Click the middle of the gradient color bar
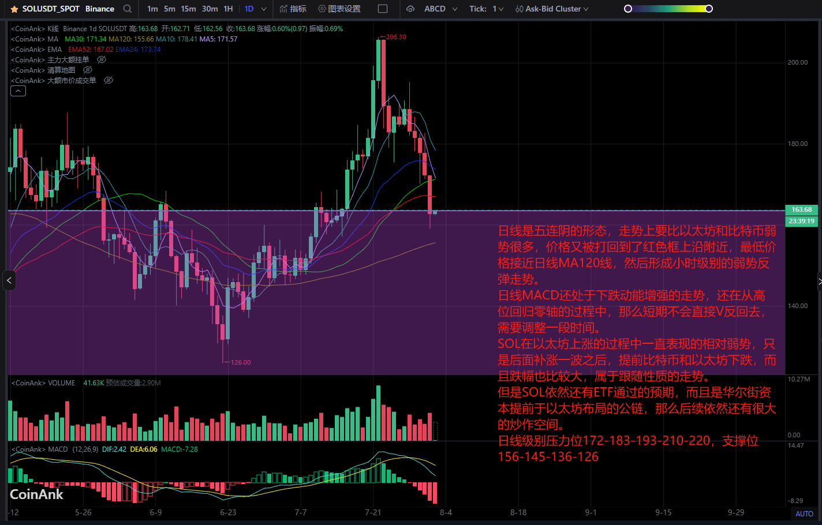822x525 pixels. tap(668, 9)
